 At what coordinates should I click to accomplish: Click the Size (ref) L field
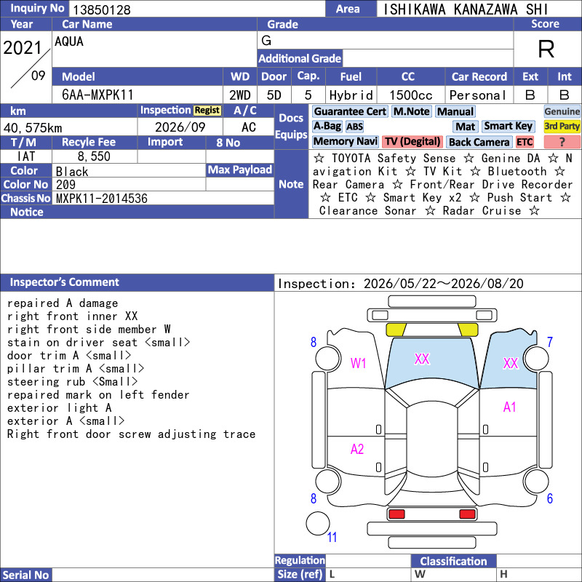coord(369,575)
